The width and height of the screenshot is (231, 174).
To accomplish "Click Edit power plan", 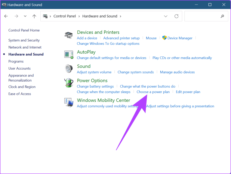I will tap(188, 92).
